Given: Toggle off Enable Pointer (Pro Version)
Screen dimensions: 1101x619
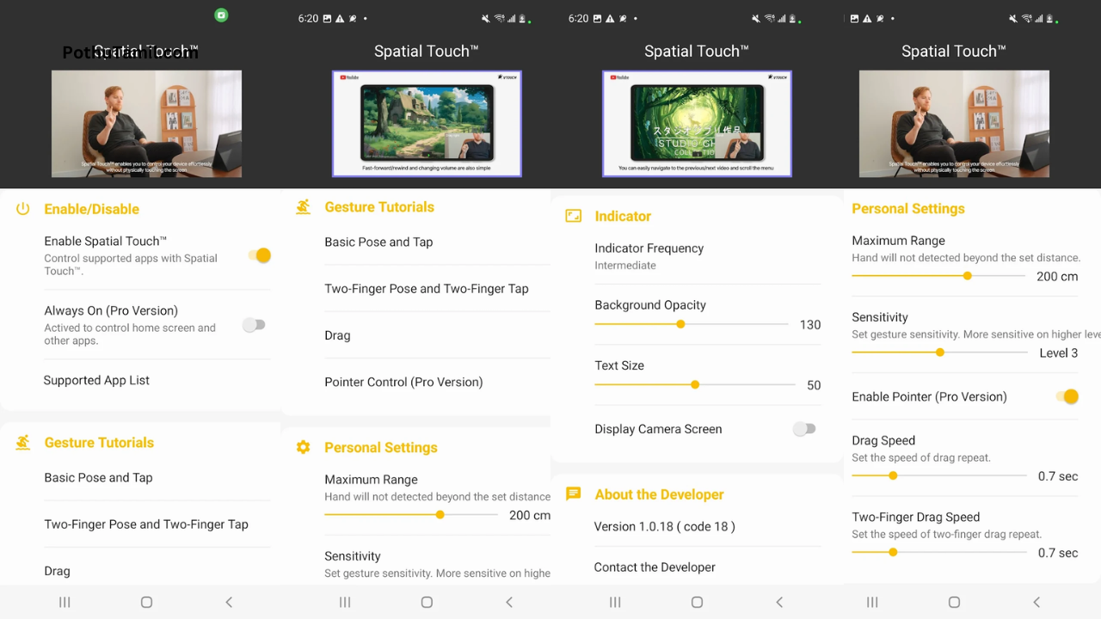Looking at the screenshot, I should (1067, 396).
